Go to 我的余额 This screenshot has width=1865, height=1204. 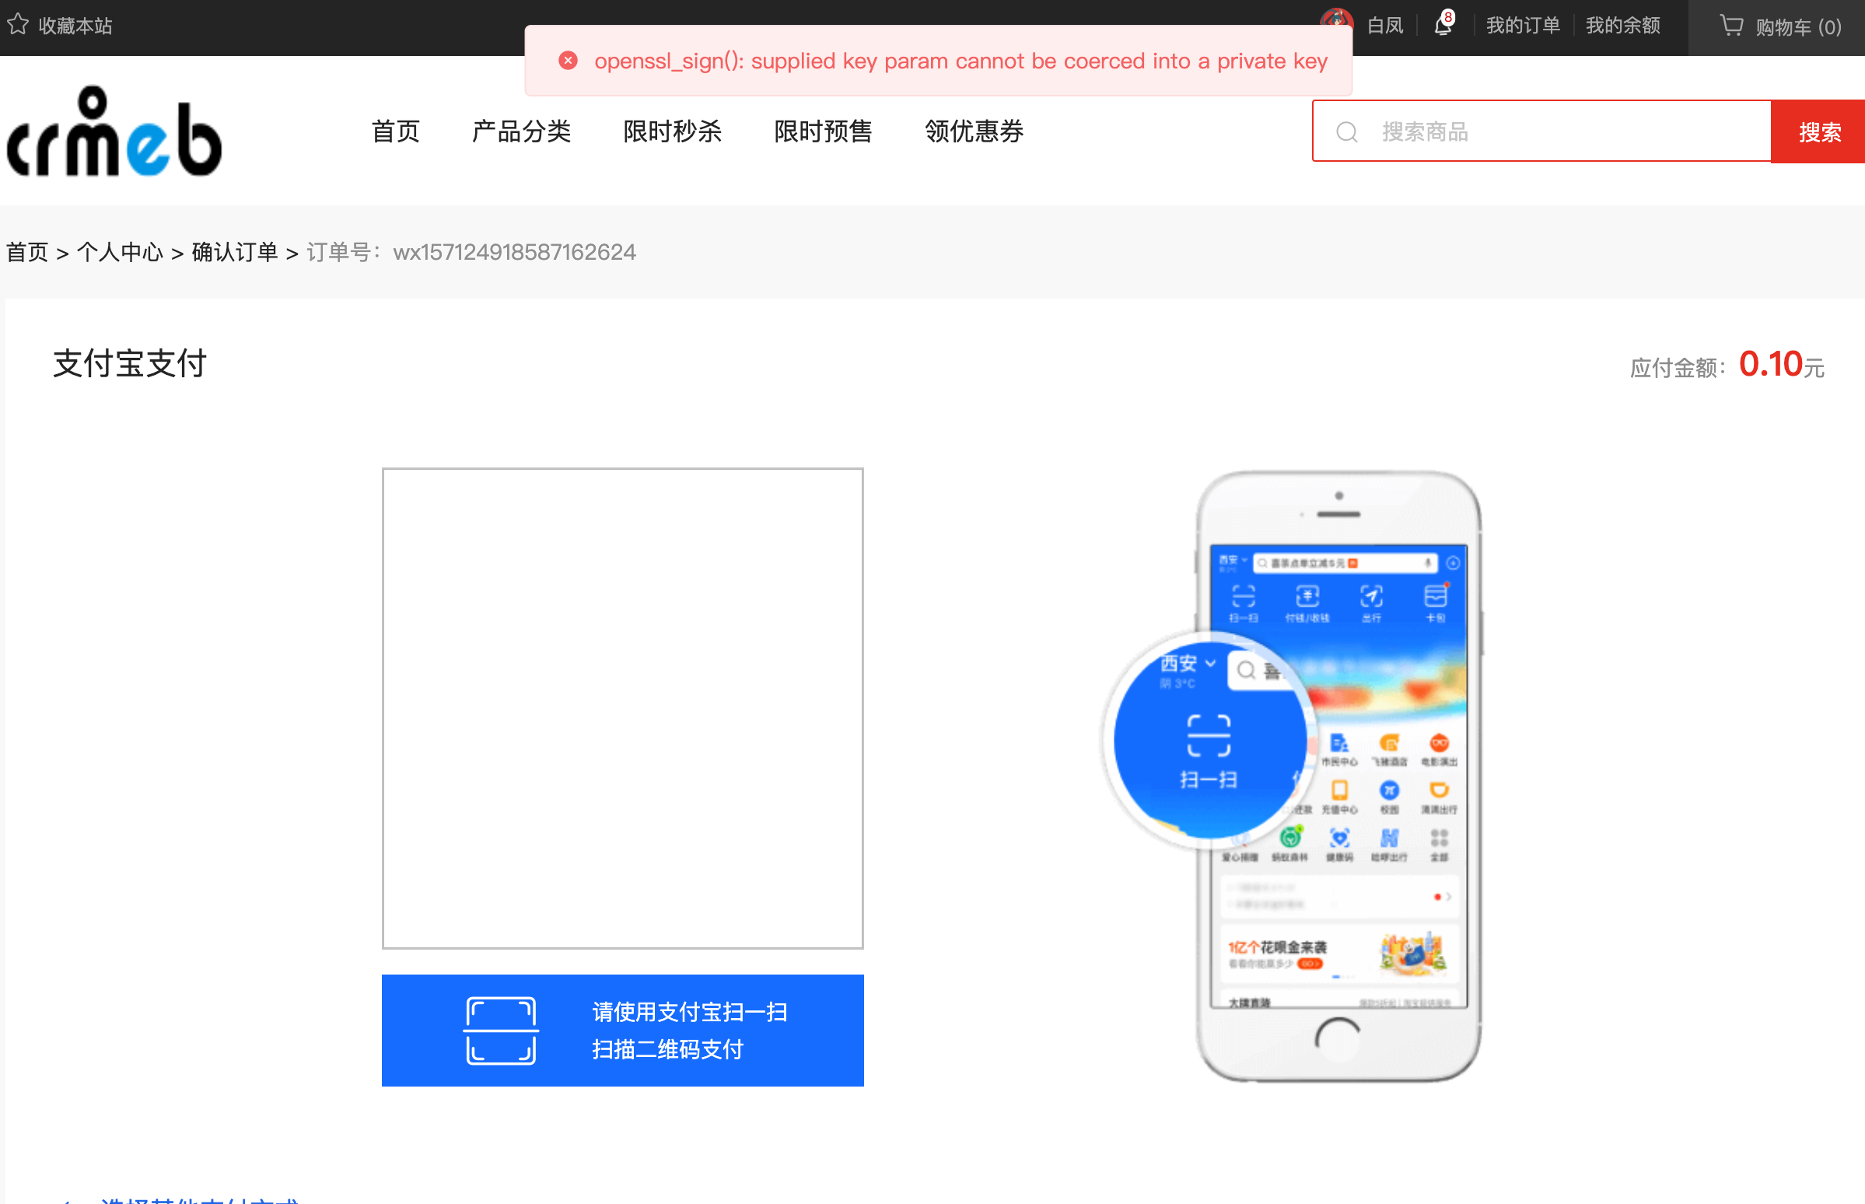tap(1623, 26)
